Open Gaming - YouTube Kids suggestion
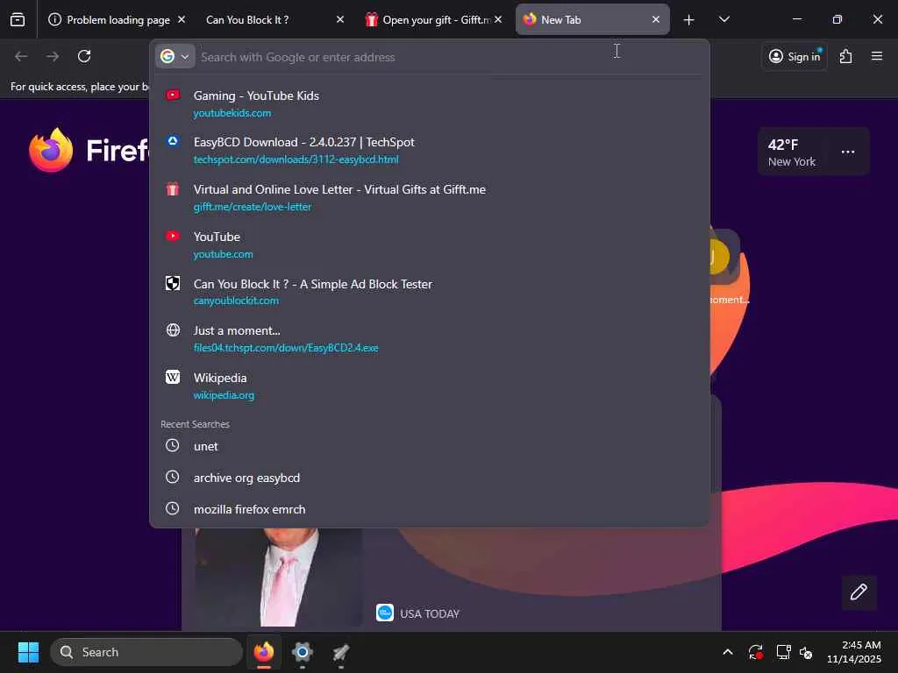The width and height of the screenshot is (898, 673). pyautogui.click(x=430, y=103)
